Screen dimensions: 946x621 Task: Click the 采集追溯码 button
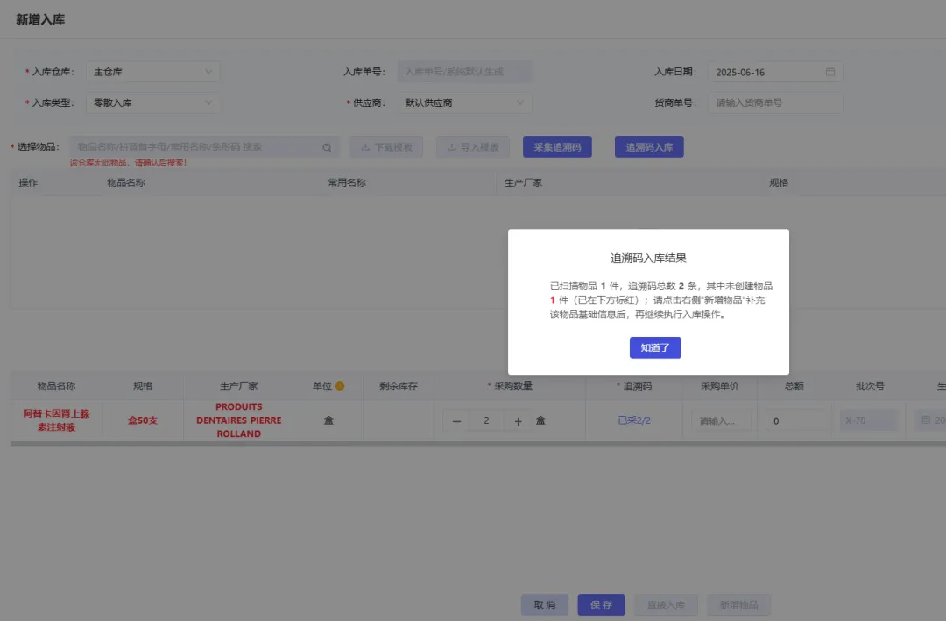pos(556,145)
